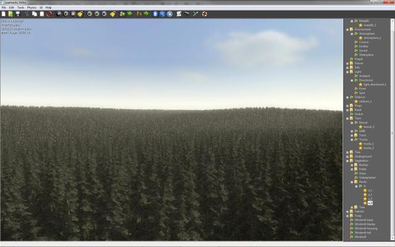395x247 pixels.
Task: Open a scene with the folder icon
Action: click(x=10, y=14)
